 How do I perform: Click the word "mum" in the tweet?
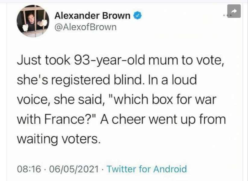click(163, 61)
